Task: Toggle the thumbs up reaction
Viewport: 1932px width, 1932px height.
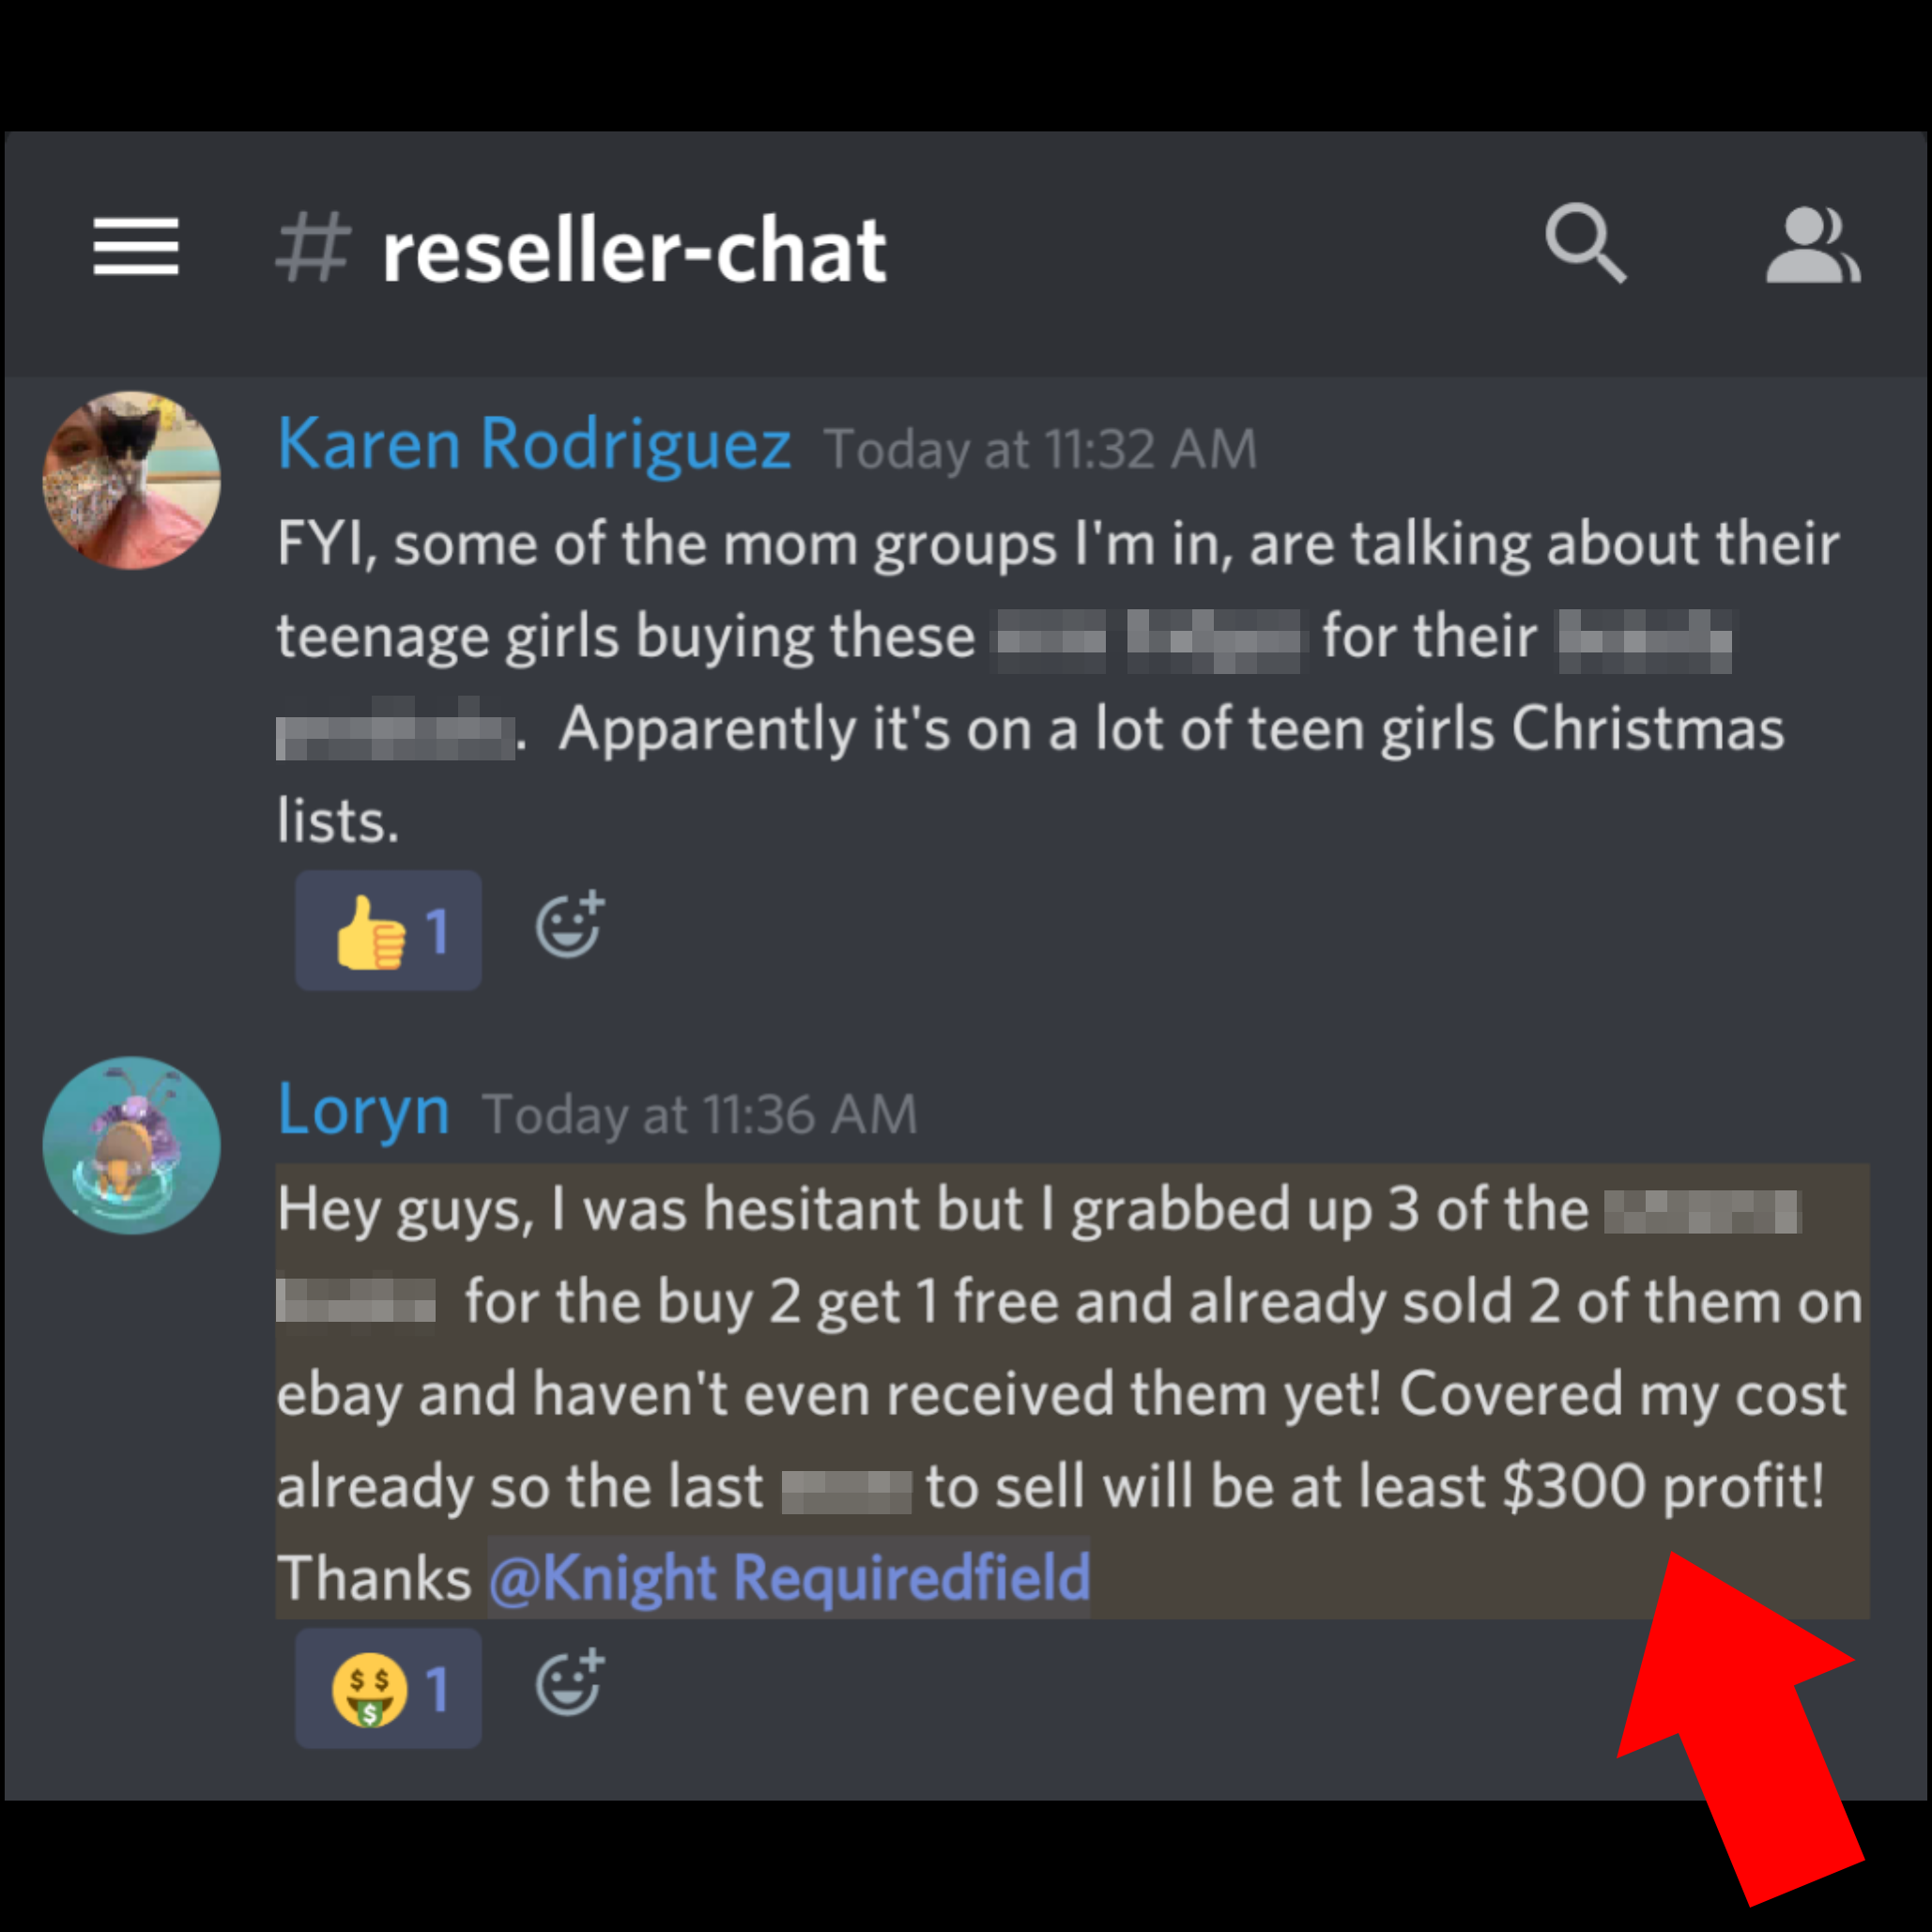Action: (x=388, y=930)
